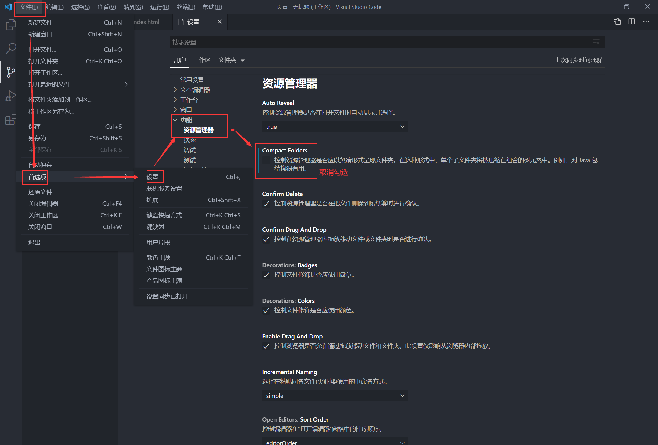Open the Extensions view icon

(11, 120)
